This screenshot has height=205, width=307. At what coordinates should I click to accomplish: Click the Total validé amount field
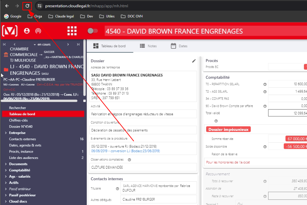tap(288, 113)
